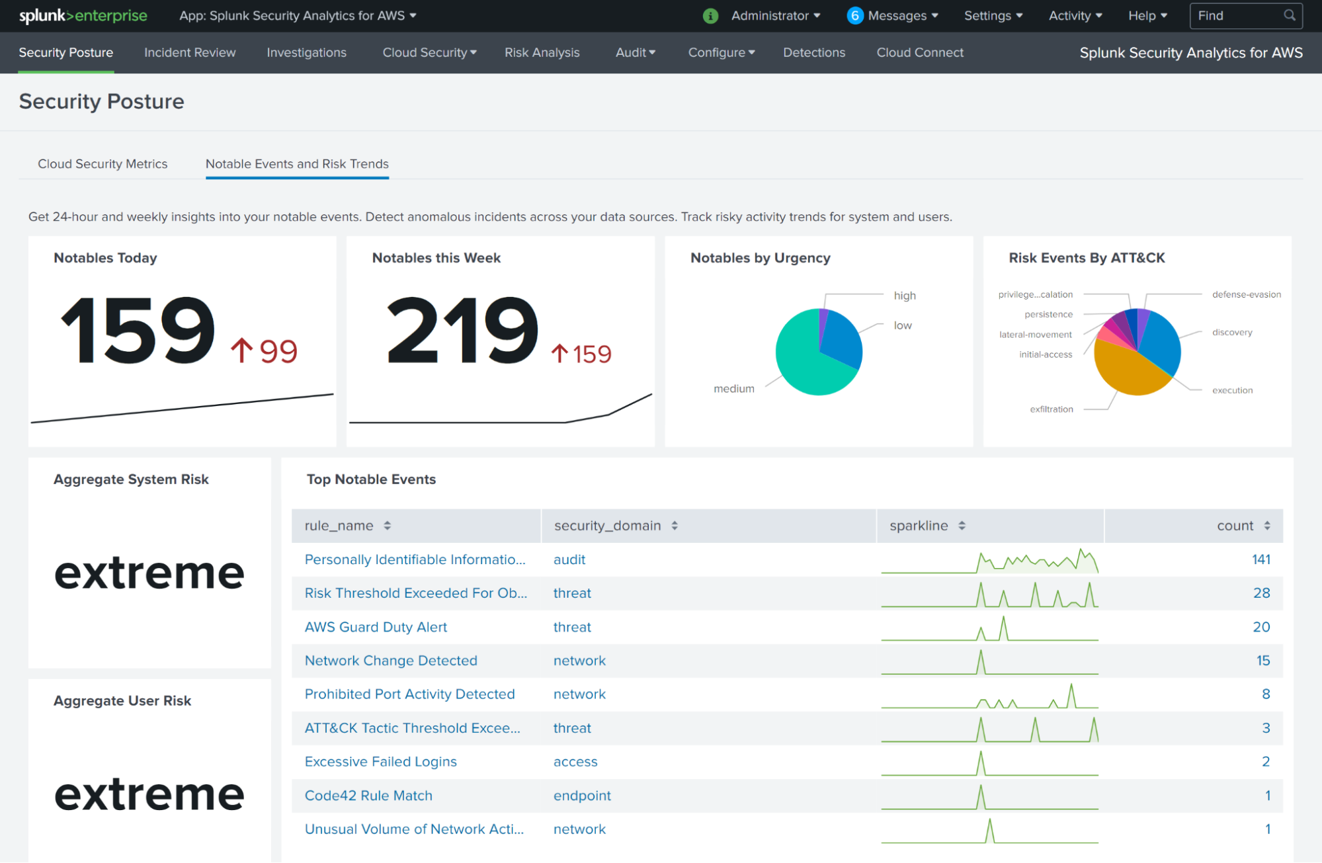This screenshot has height=863, width=1322.
Task: Sort by sparkline column arrows
Action: 962,526
